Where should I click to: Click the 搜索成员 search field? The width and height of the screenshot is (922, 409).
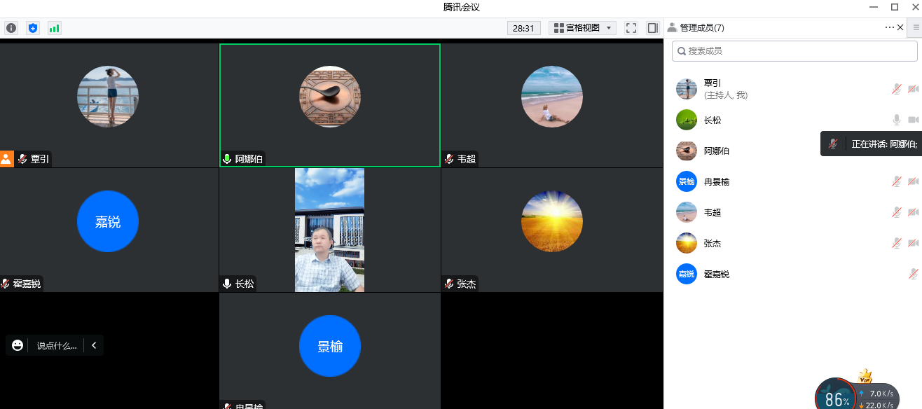point(794,50)
